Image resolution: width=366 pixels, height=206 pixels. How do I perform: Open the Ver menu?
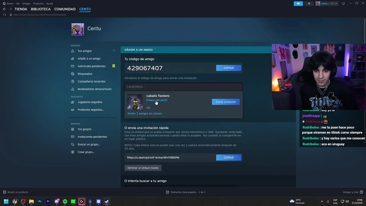[x=18, y=3]
